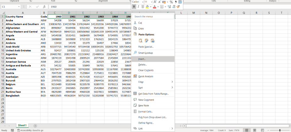The height and width of the screenshot is (132, 291).
Task: Click the Cancel X icon in formula bar
Action: coord(30,7)
